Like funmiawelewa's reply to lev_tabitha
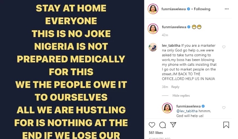 (224, 108)
